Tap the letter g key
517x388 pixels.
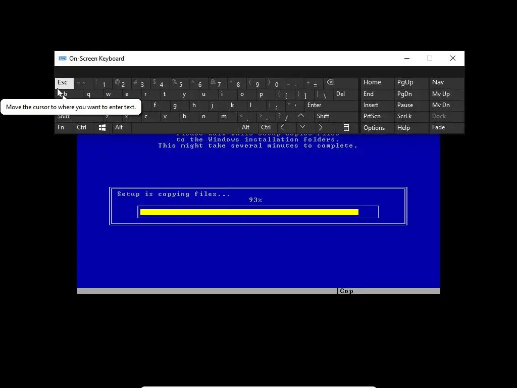tap(179, 105)
